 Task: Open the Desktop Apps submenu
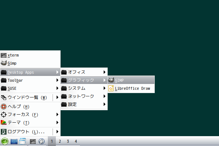click(x=30, y=72)
